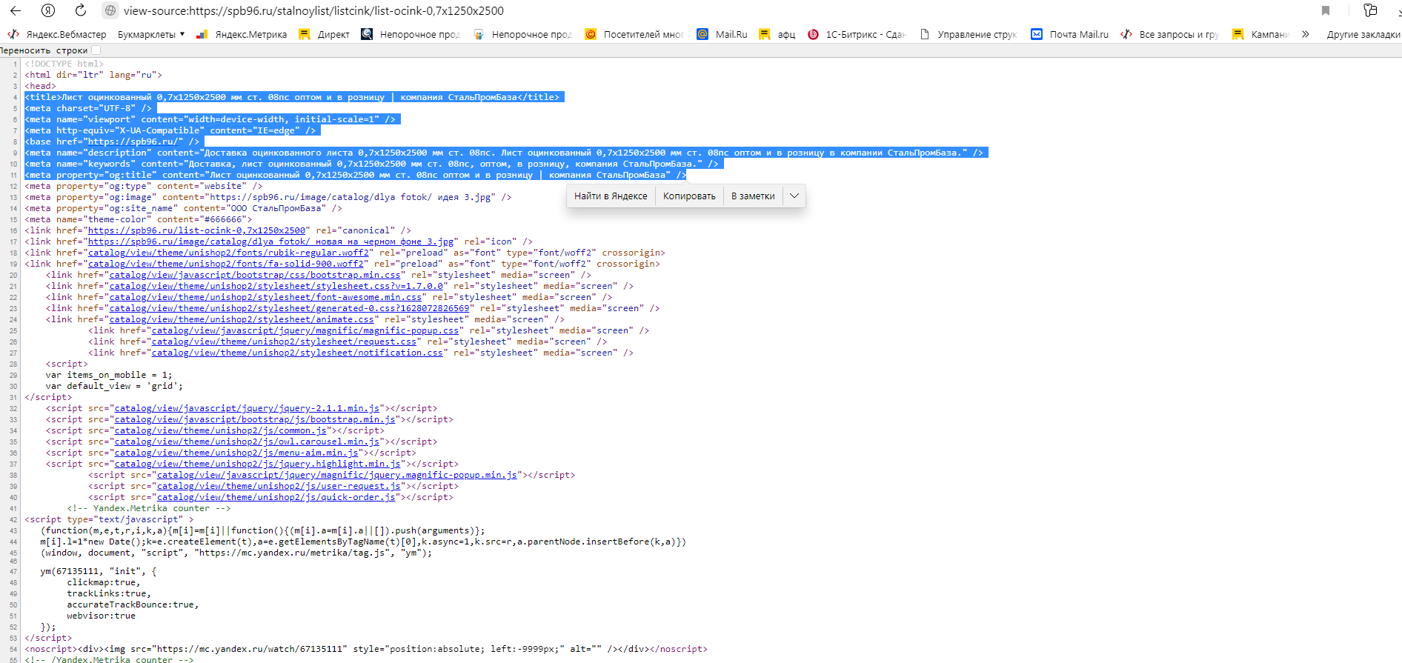Click the 'var default_view' code line
Viewport: 1402px width, 663px height.
[x=114, y=386]
